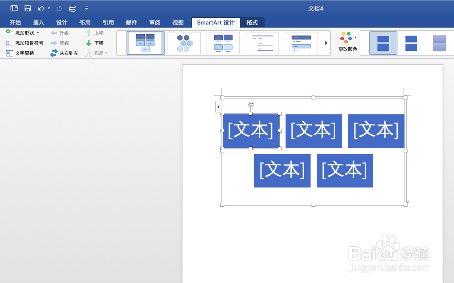This screenshot has height=283, width=454.
Task: Select the first highlighted SmartArt style
Action: point(383,43)
